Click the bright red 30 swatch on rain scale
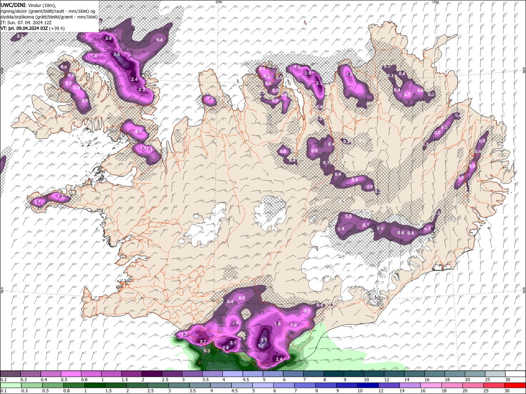Screen dimensions: 526x394 click(x=515, y=385)
